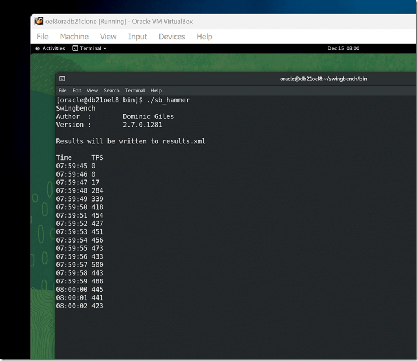Open the terminal's File menu
The width and height of the screenshot is (418, 361).
[x=63, y=90]
